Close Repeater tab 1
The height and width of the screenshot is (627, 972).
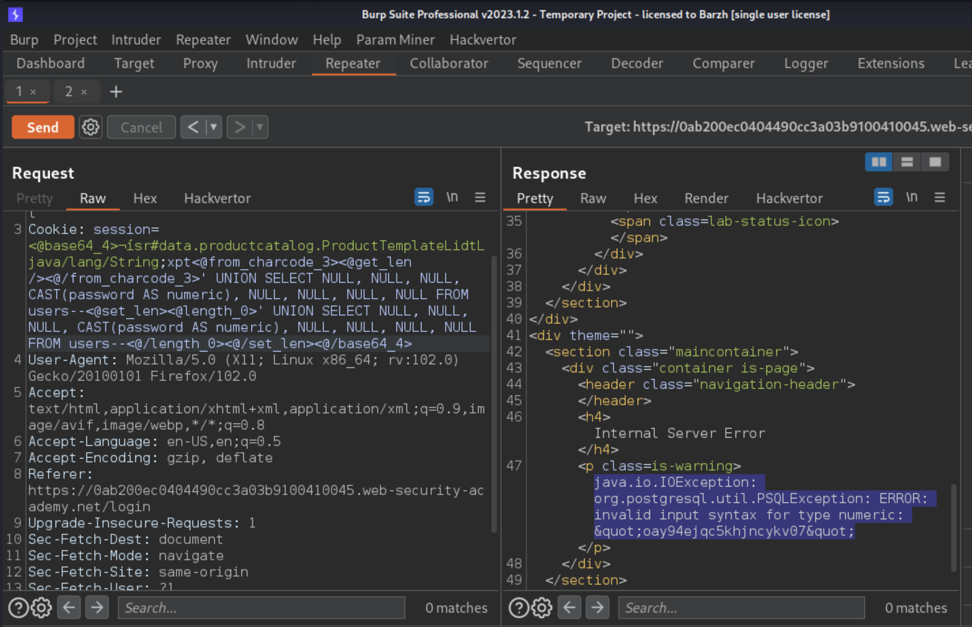click(33, 92)
